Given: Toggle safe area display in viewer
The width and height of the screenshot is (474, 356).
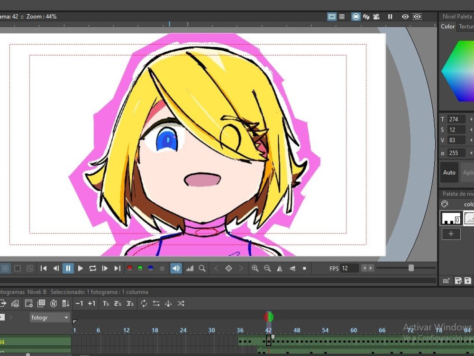Looking at the screenshot, I should [x=332, y=17].
